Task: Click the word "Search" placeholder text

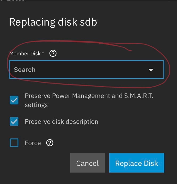Action: pyautogui.click(x=25, y=70)
